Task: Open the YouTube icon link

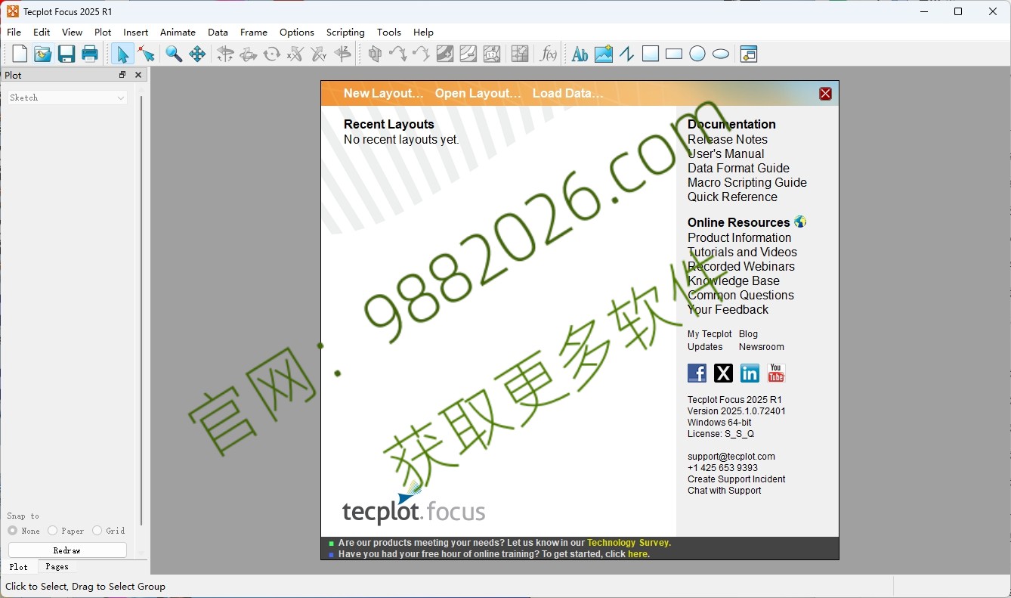Action: [776, 373]
